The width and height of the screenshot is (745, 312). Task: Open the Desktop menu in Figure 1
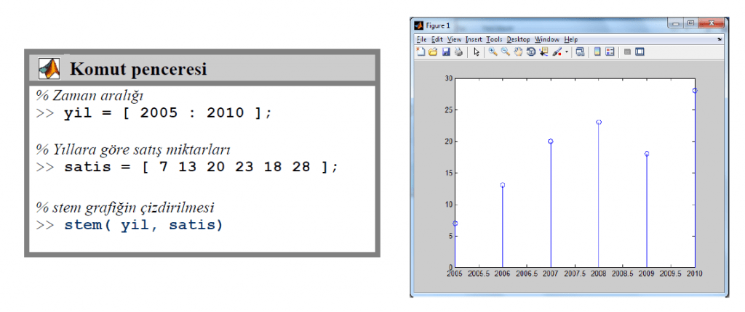(x=518, y=39)
